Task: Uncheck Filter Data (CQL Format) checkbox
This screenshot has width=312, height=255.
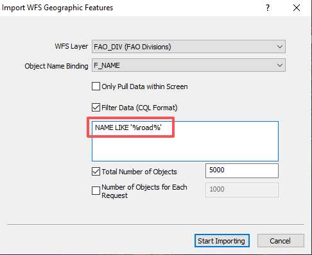Action: coord(96,108)
